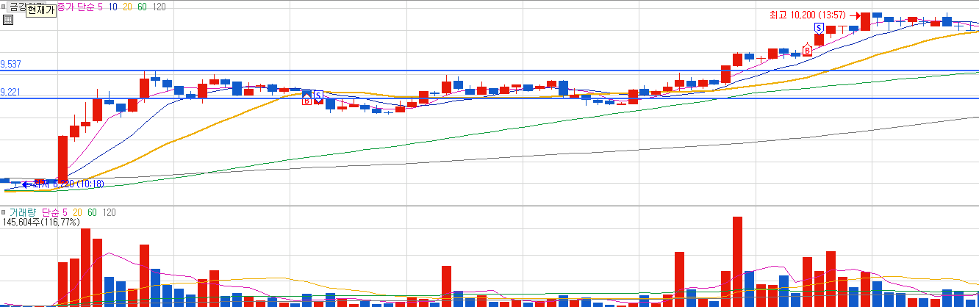Click the 거래량 volume indicator label
The image size is (979, 307).
pyautogui.click(x=23, y=212)
